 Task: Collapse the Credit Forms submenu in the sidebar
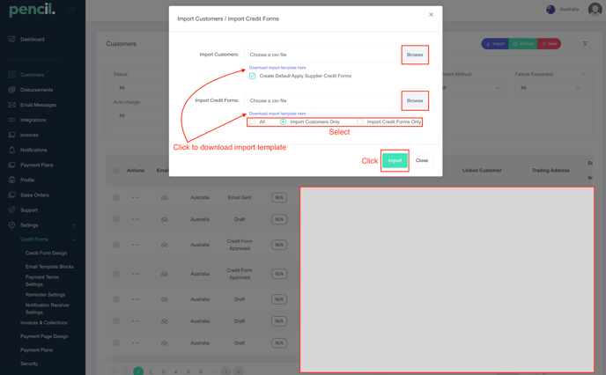(x=74, y=239)
